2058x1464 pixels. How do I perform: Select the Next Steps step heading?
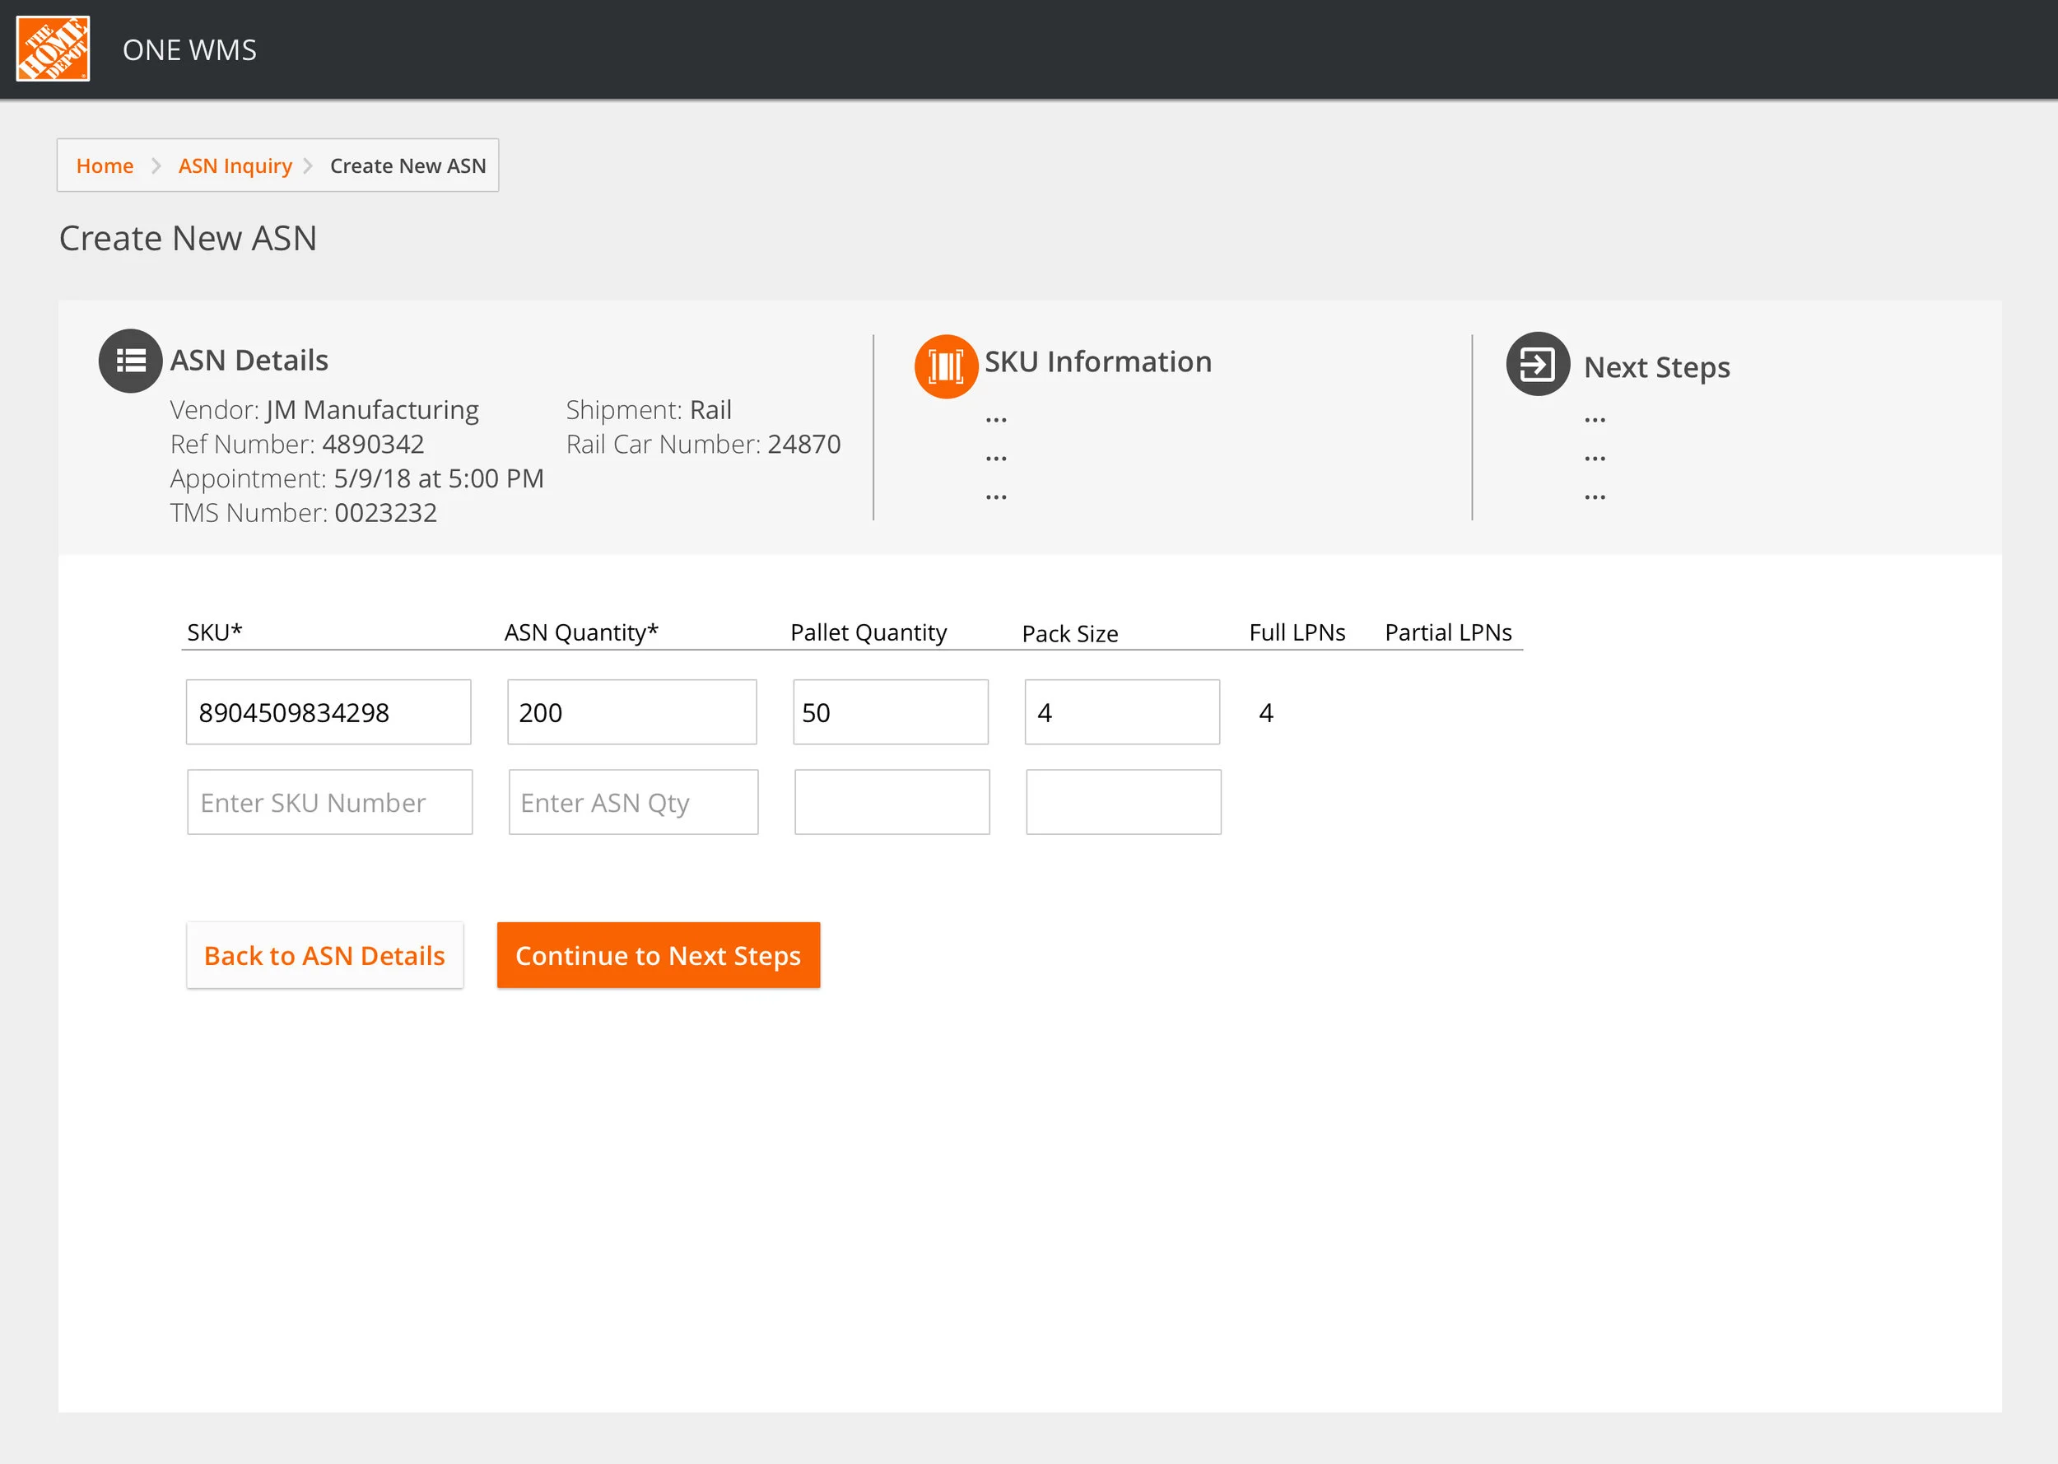pyautogui.click(x=1656, y=367)
